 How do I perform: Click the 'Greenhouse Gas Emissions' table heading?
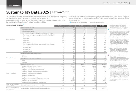point(15,25)
